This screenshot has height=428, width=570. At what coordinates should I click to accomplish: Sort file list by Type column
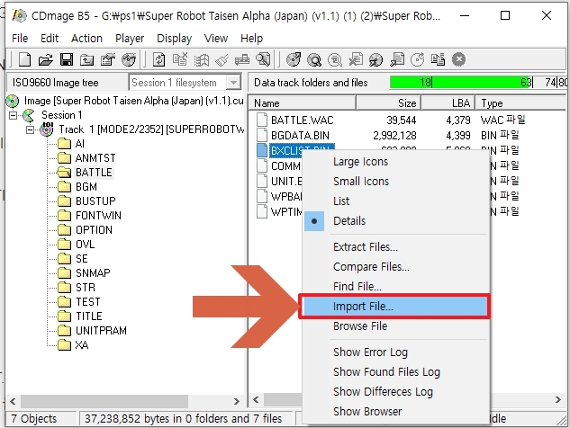click(x=522, y=103)
